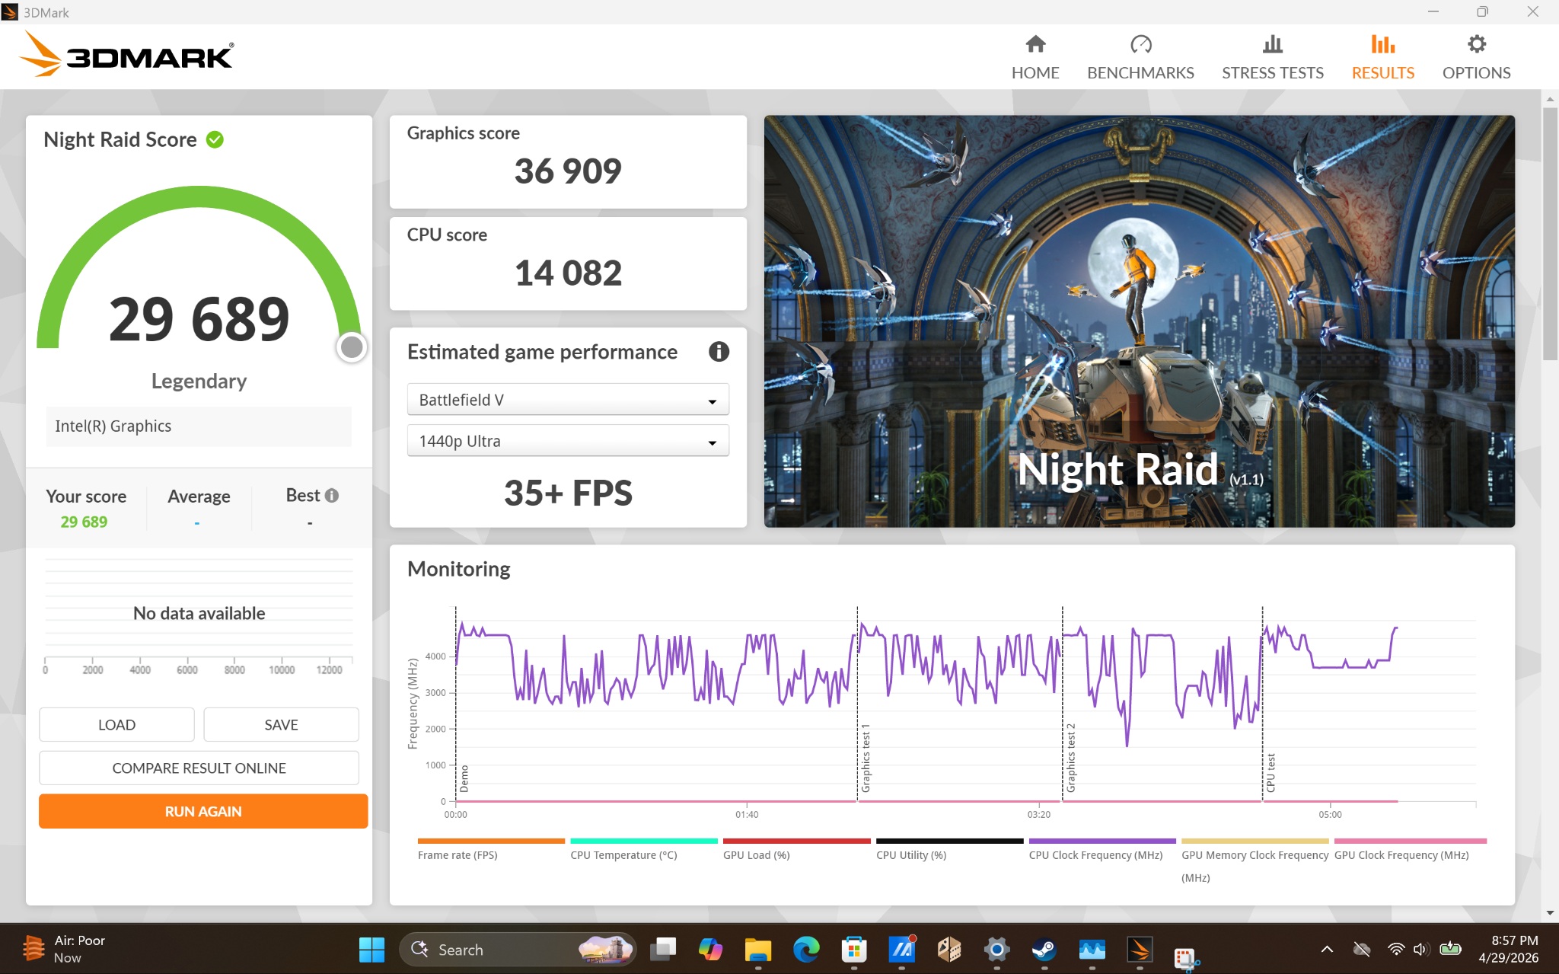Click the scrollbar down arrow
Screen dimensions: 1559x974
[x=1550, y=912]
